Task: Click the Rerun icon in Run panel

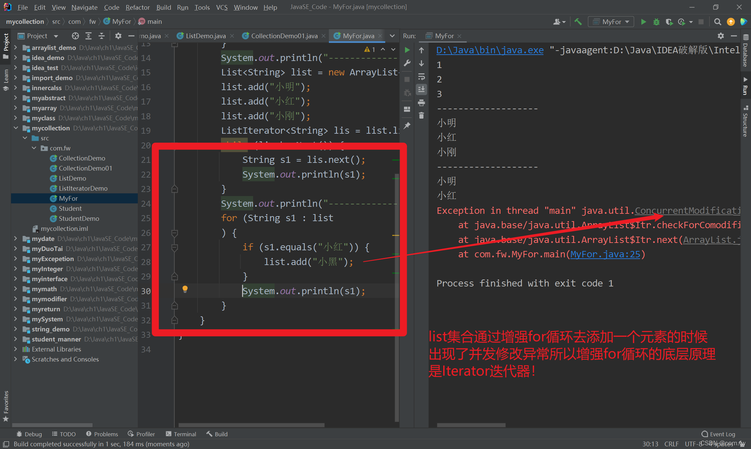Action: 407,50
